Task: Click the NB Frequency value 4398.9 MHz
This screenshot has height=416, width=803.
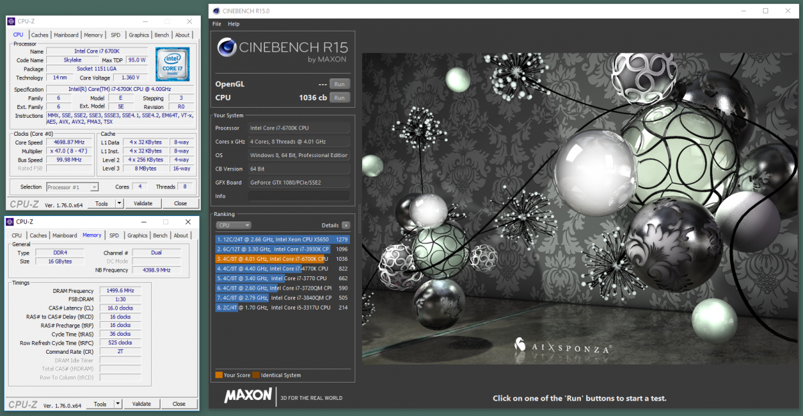Action: coord(156,270)
